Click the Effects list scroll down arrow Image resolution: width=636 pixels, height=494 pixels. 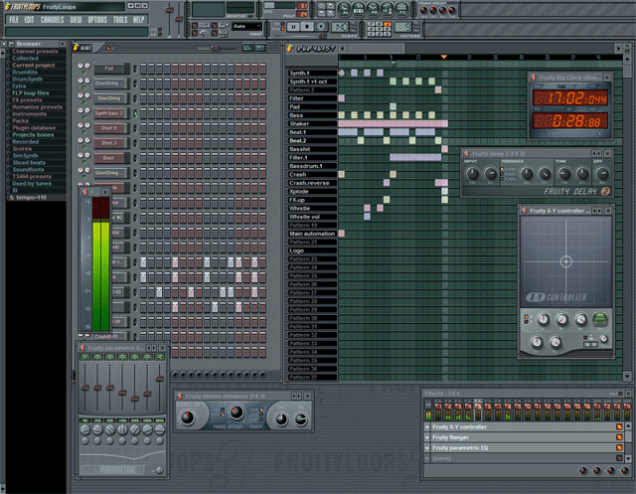point(628,459)
